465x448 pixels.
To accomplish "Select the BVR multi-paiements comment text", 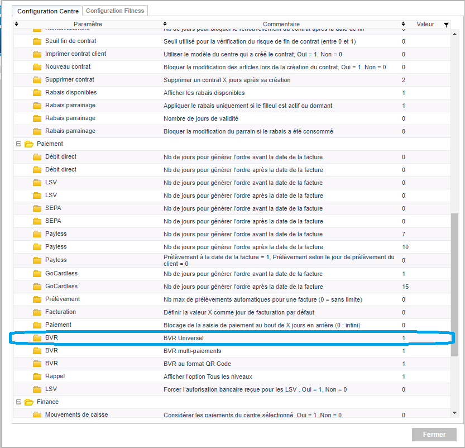I will pyautogui.click(x=192, y=351).
